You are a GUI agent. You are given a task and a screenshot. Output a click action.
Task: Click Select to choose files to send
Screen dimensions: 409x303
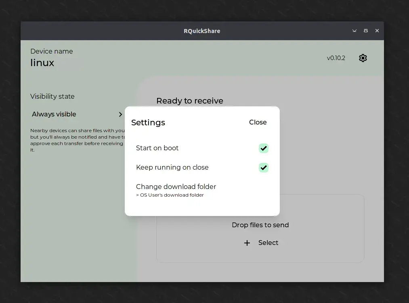268,243
